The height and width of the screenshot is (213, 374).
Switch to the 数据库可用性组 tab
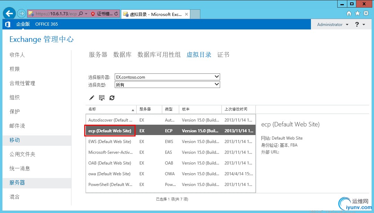159,55
